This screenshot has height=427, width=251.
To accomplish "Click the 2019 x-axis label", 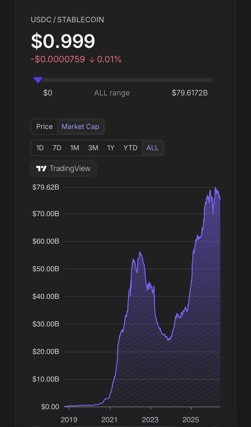I will click(x=69, y=420).
